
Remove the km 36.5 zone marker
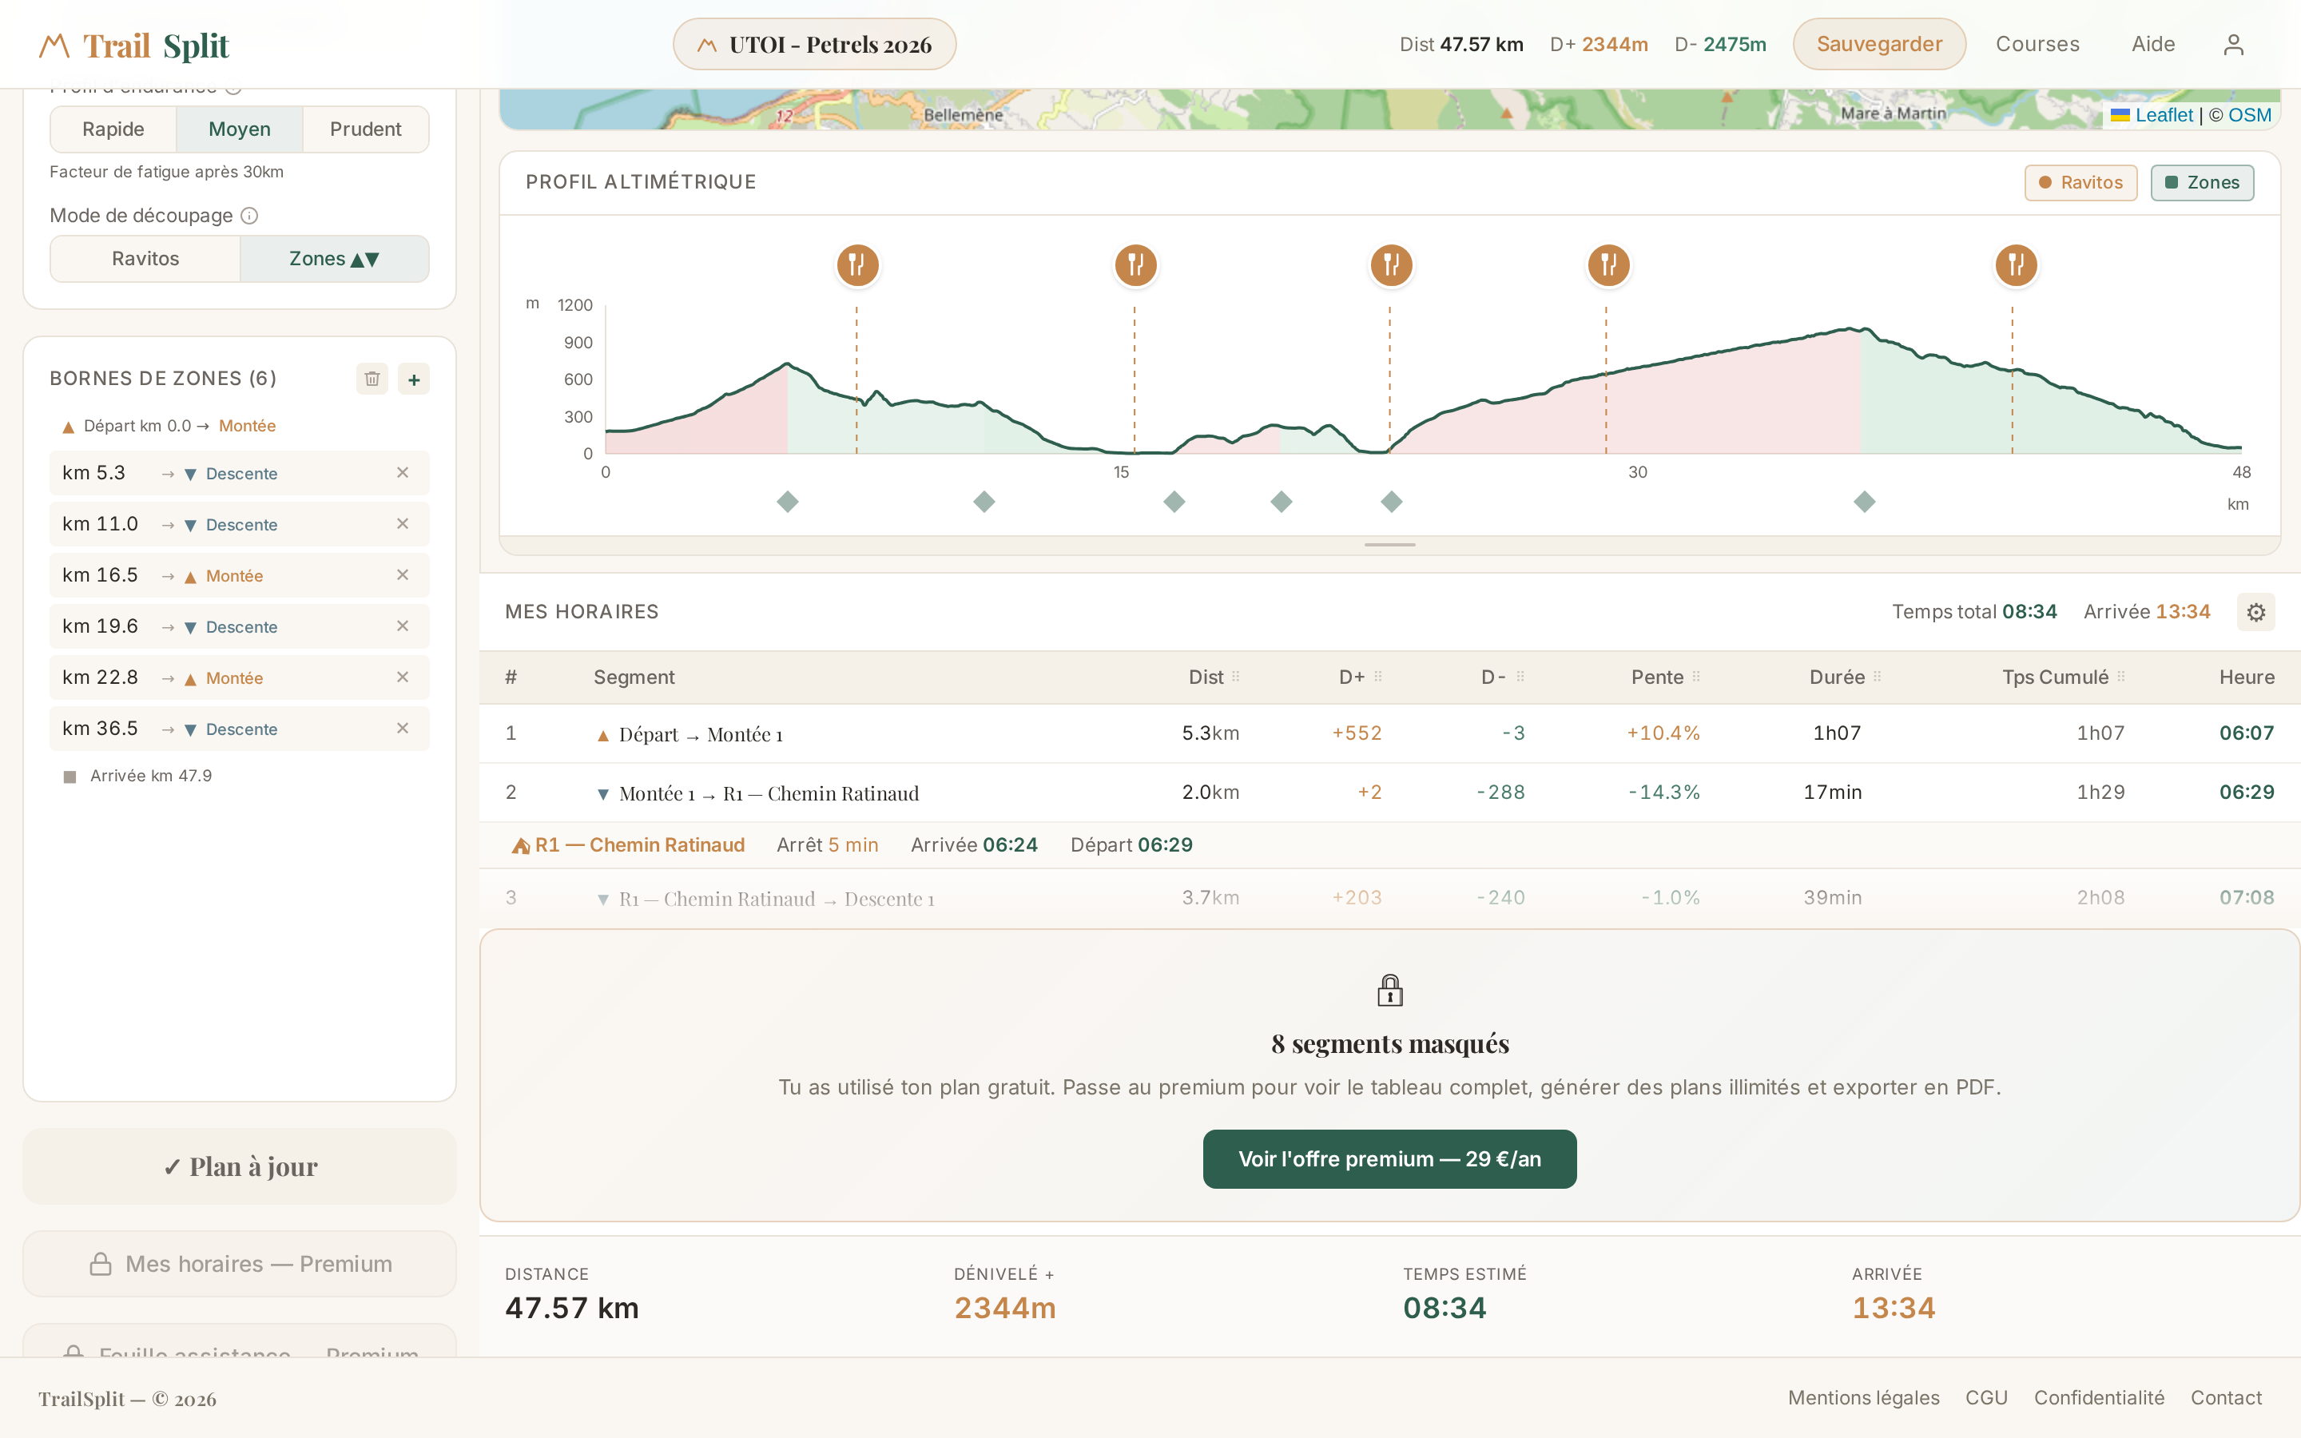coord(402,729)
